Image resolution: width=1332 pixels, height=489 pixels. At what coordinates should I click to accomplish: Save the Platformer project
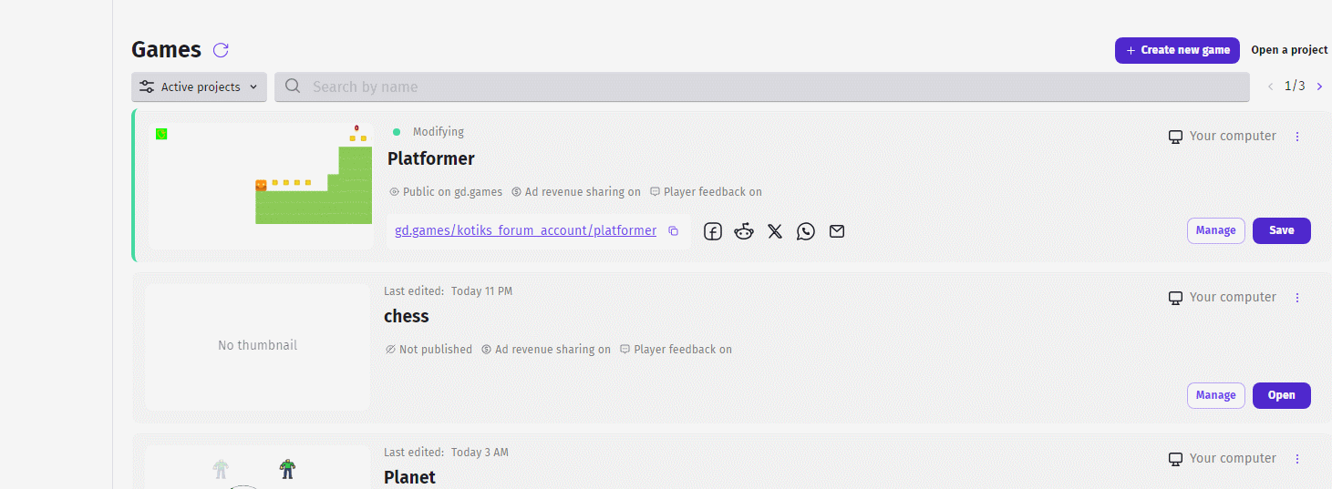(1281, 230)
